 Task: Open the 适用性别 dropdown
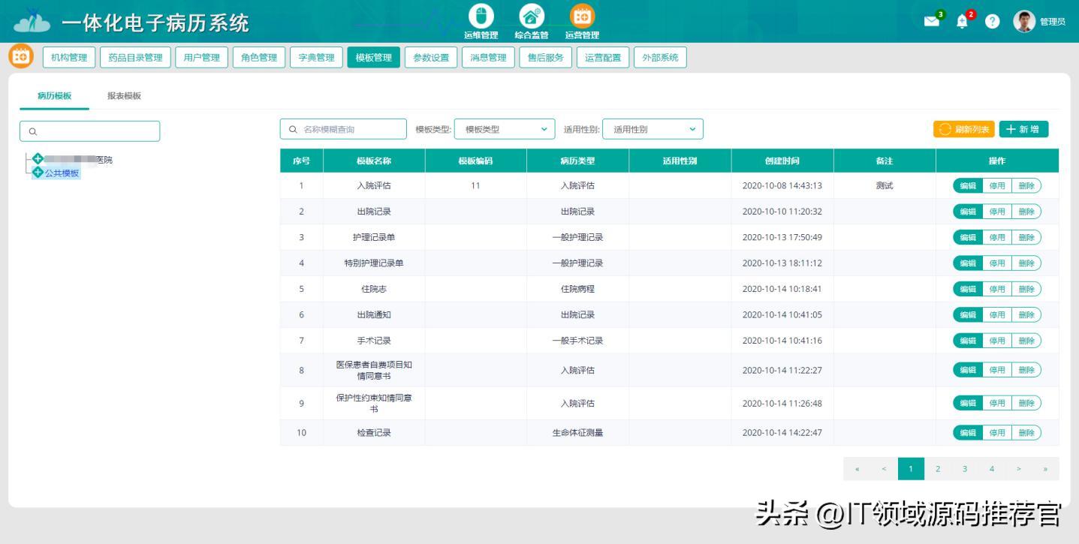coord(653,128)
